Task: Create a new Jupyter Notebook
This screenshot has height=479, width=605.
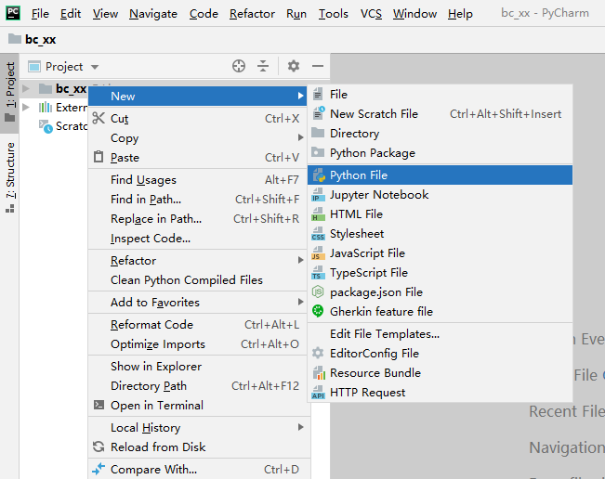Action: [378, 195]
